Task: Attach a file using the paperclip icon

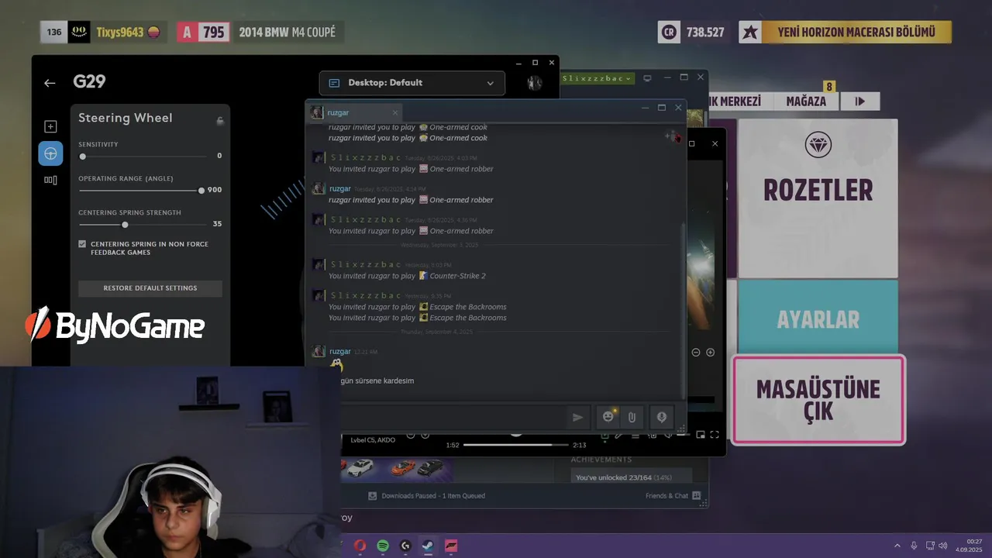Action: click(x=632, y=417)
